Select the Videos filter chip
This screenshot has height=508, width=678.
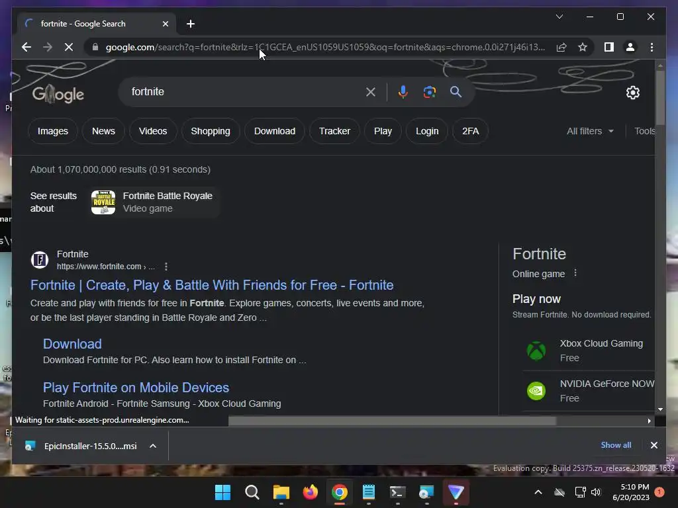coord(153,131)
